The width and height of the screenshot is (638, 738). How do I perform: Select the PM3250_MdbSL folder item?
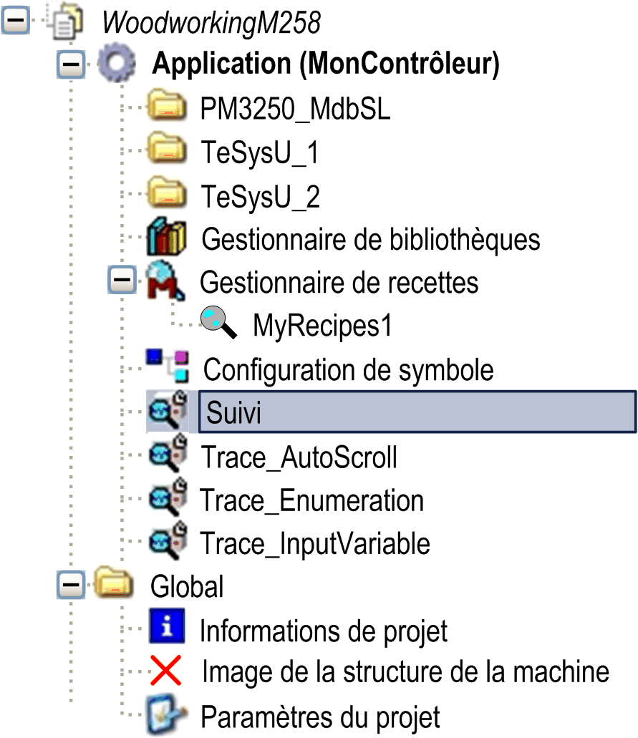point(296,110)
